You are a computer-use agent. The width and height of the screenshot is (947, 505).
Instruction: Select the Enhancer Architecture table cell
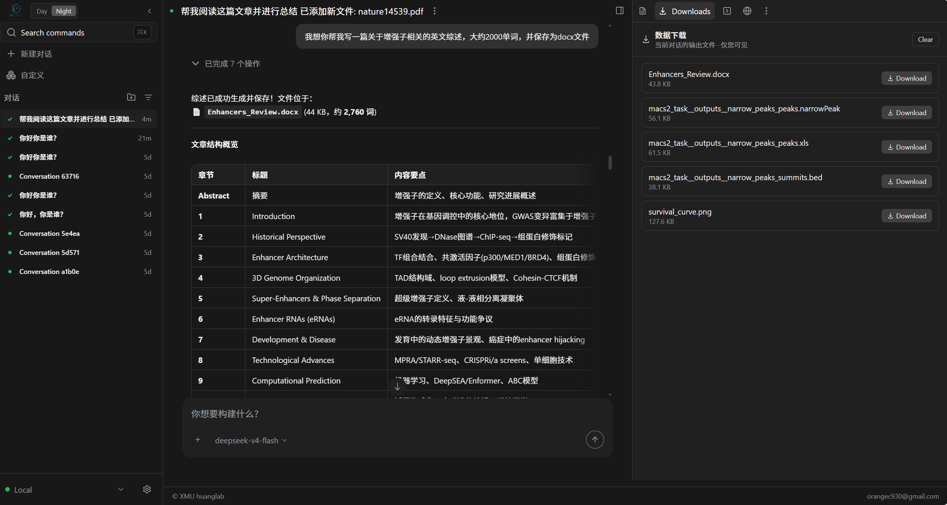[x=316, y=257]
